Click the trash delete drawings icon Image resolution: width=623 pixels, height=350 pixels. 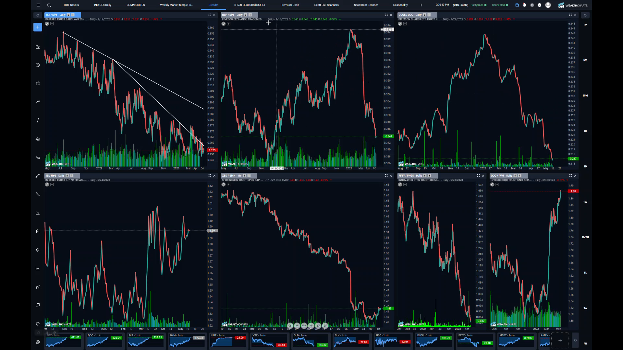(x=38, y=231)
